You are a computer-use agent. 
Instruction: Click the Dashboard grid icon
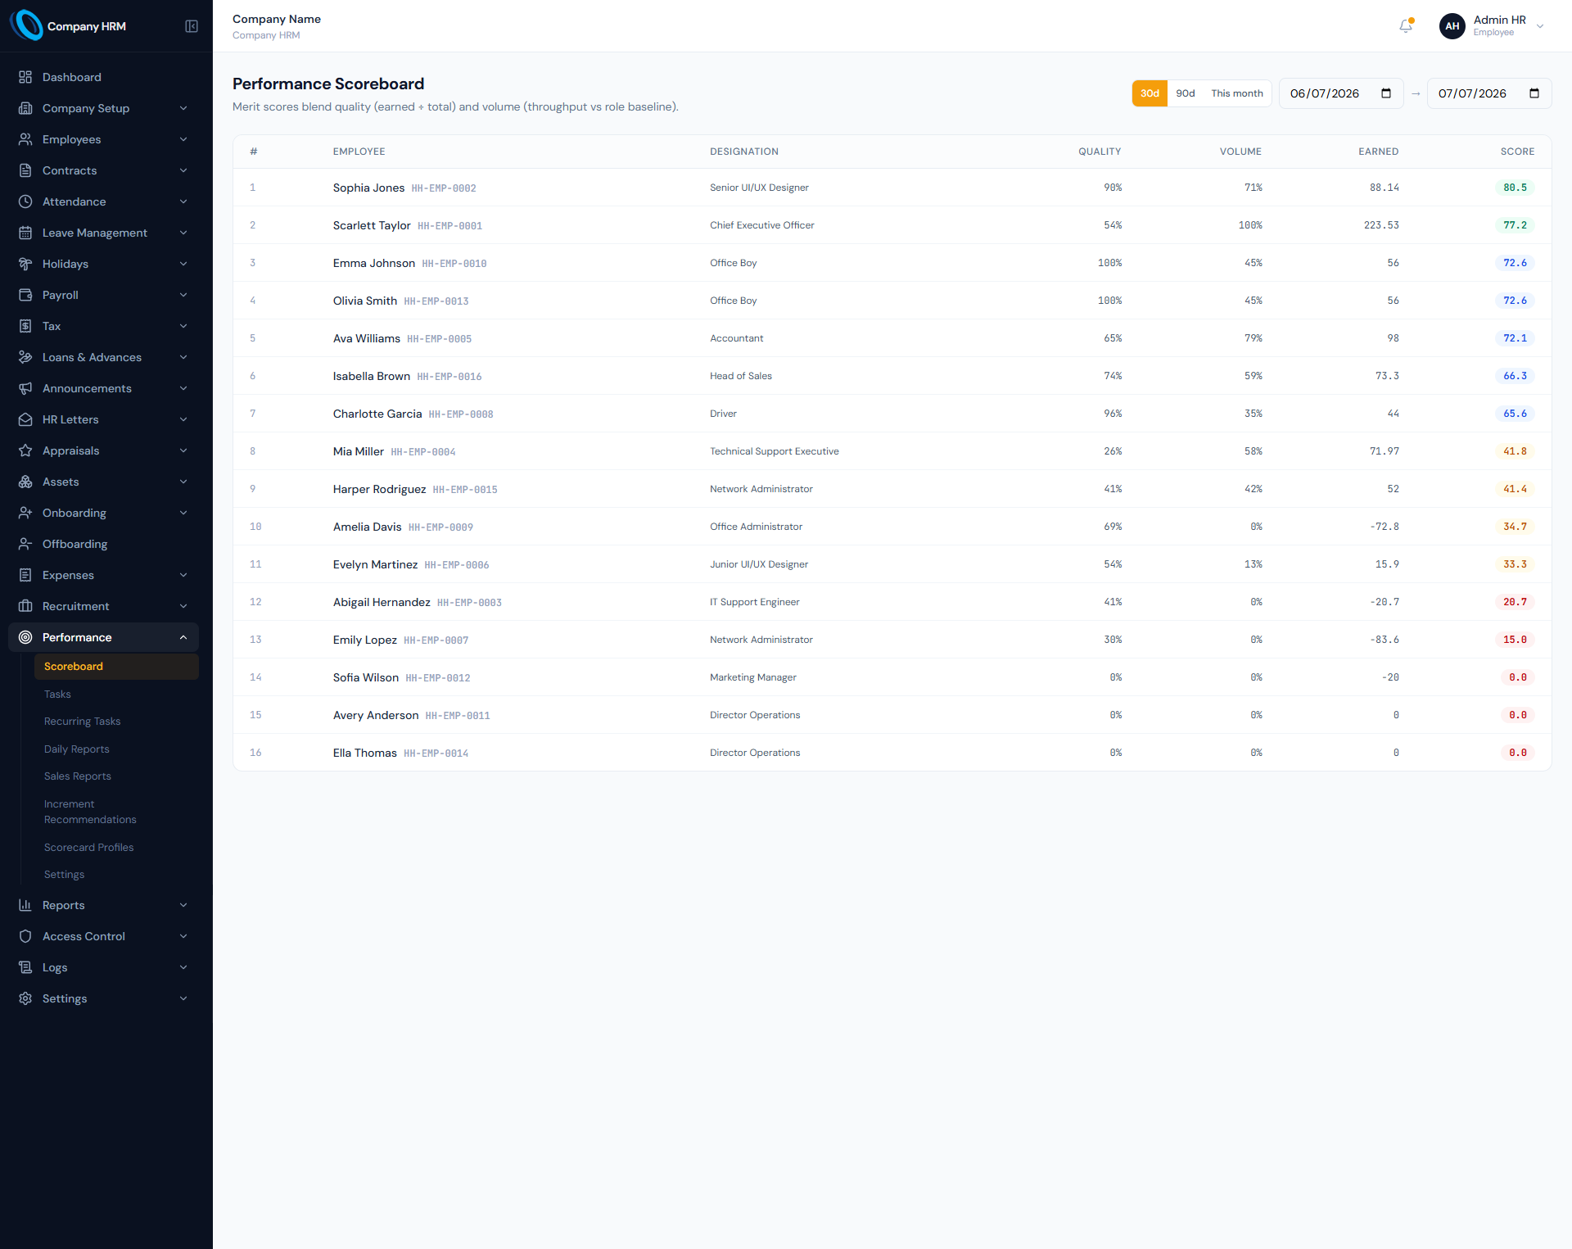tap(25, 77)
